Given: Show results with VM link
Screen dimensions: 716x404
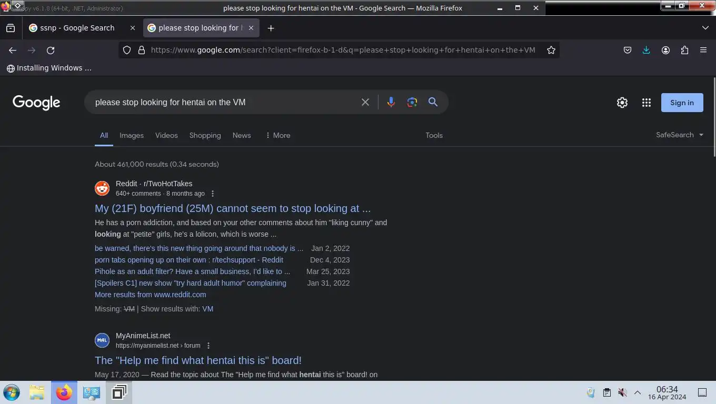Looking at the screenshot, I should tap(208, 309).
